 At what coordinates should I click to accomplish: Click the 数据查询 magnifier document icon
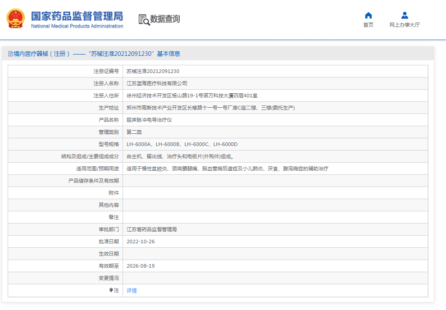coord(144,19)
